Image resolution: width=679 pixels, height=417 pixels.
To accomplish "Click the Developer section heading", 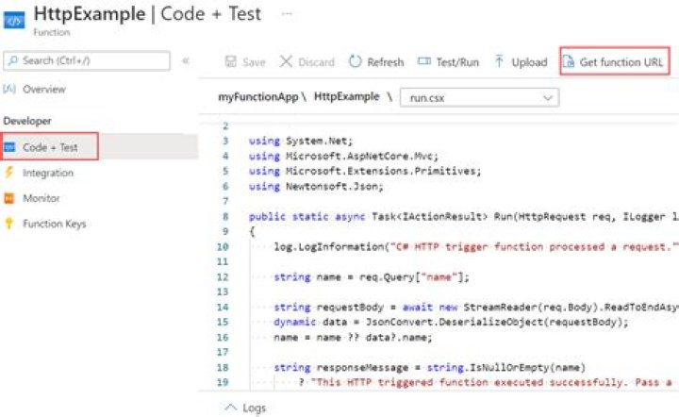I will (27, 121).
